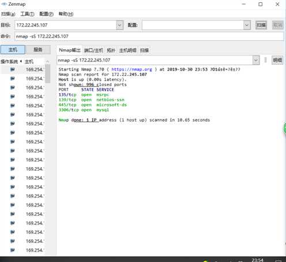Viewport: 286px width, 262px height.
Task: Click the taskbar clock showing 23:54
Action: [x=257, y=260]
